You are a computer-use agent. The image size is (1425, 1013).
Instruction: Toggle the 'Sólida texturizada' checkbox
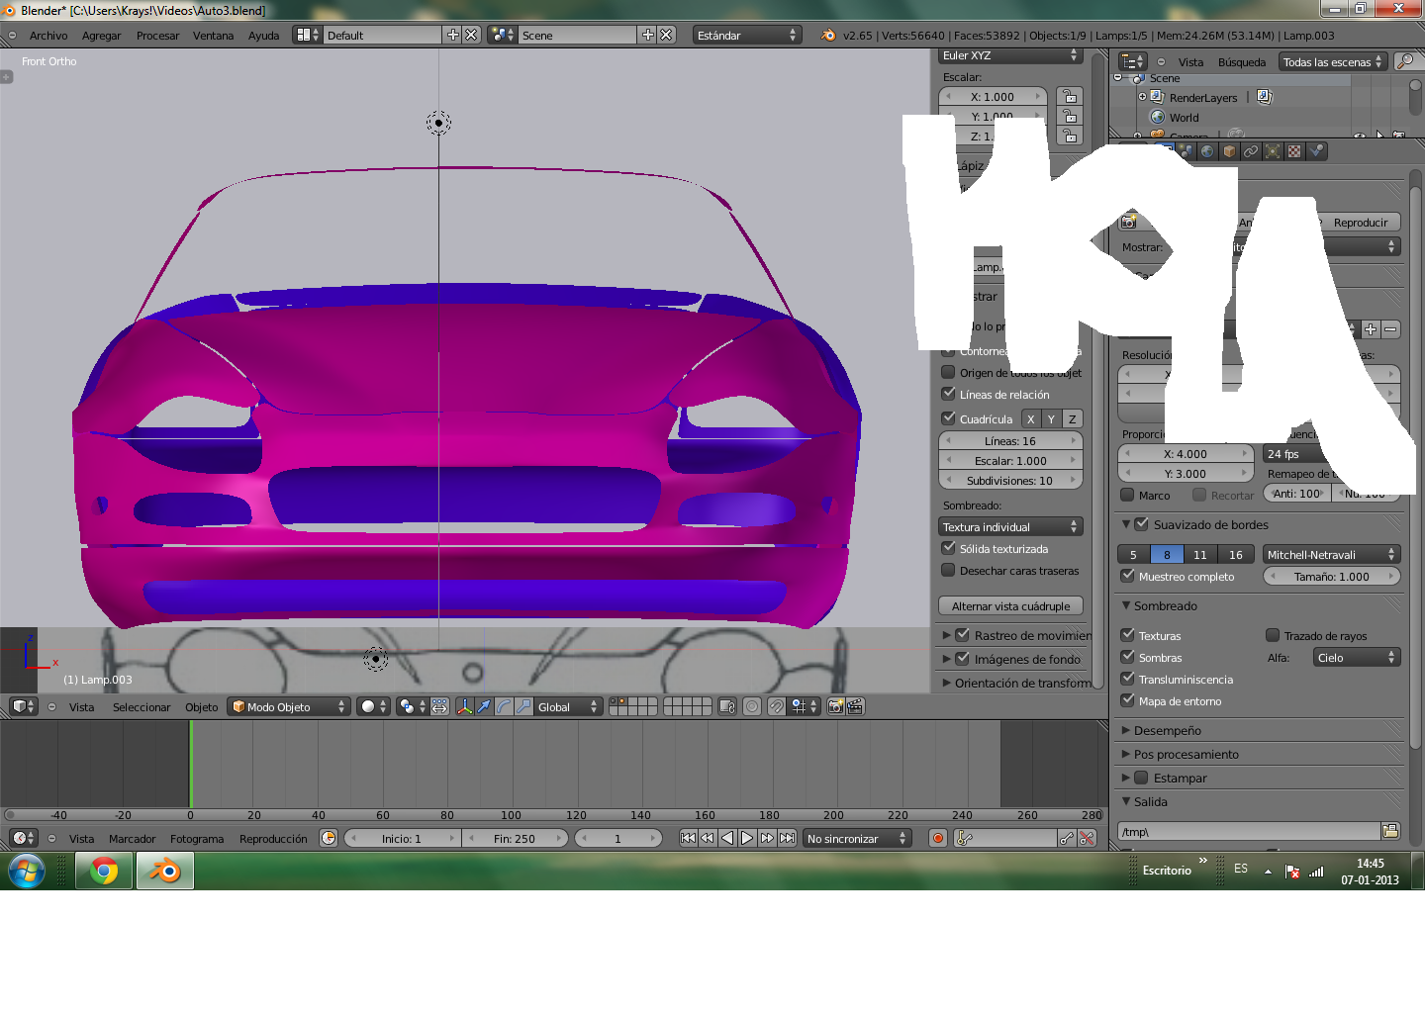point(948,548)
